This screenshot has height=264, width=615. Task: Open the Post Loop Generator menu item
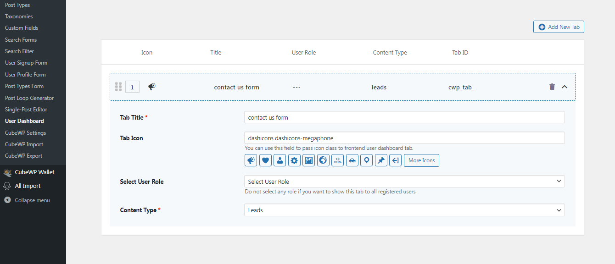29,98
